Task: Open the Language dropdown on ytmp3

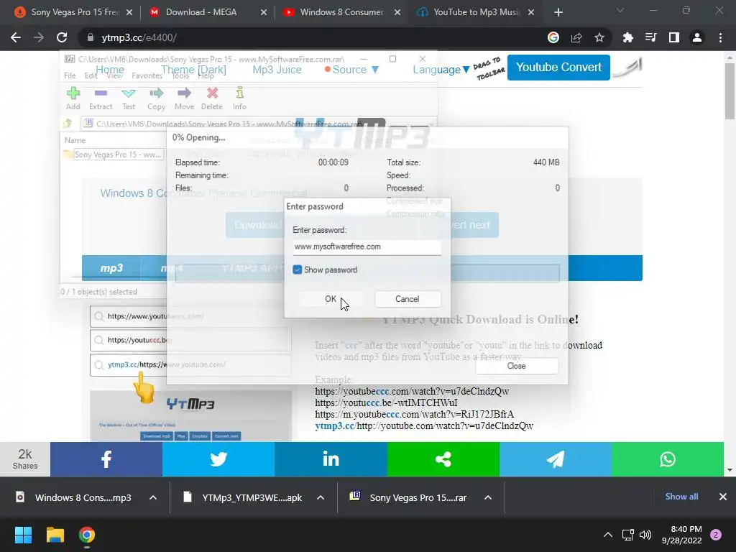Action: (441, 70)
